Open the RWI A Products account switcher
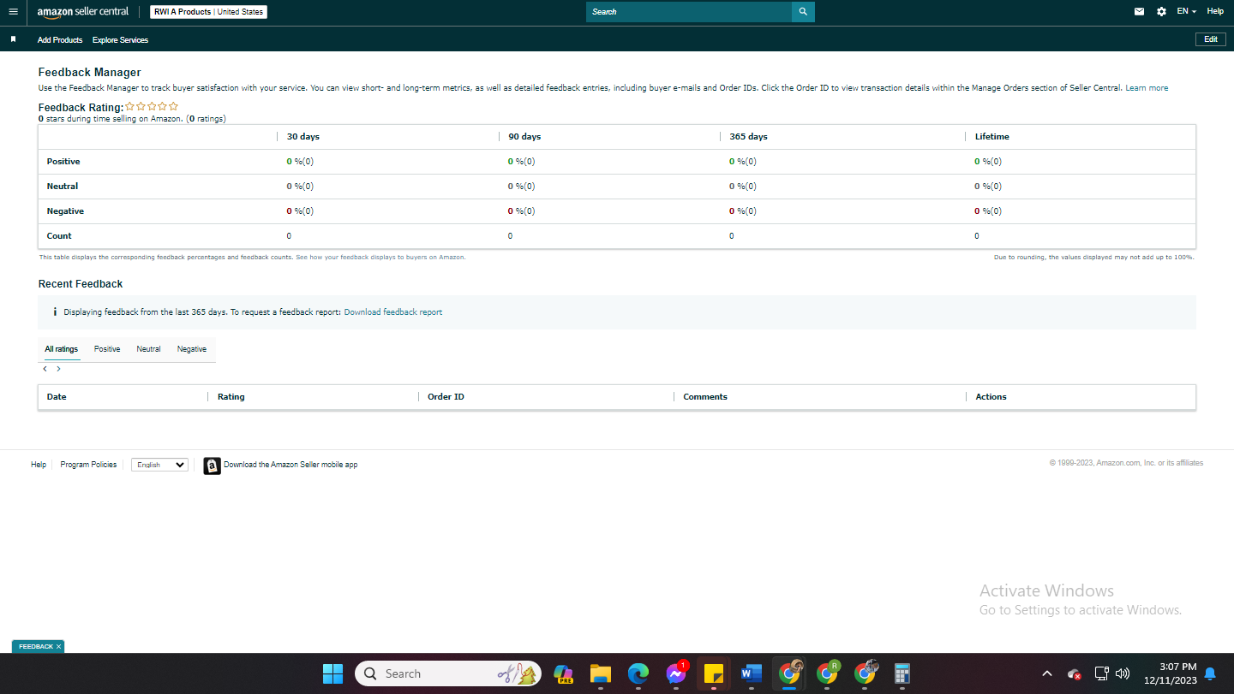This screenshot has height=694, width=1234. coord(208,12)
